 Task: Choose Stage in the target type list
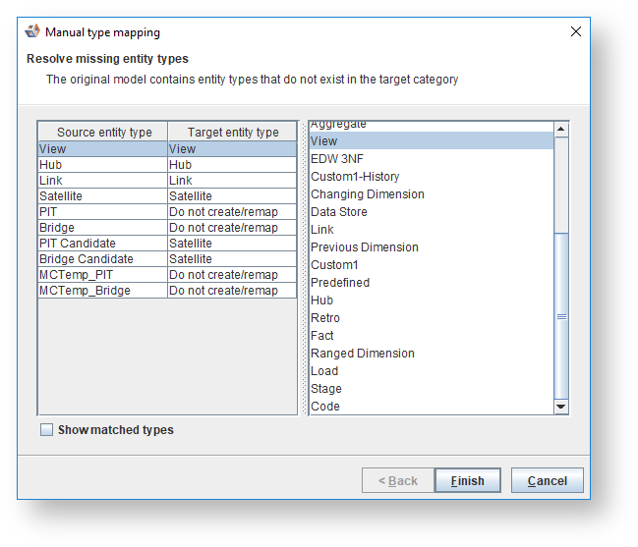click(432, 389)
